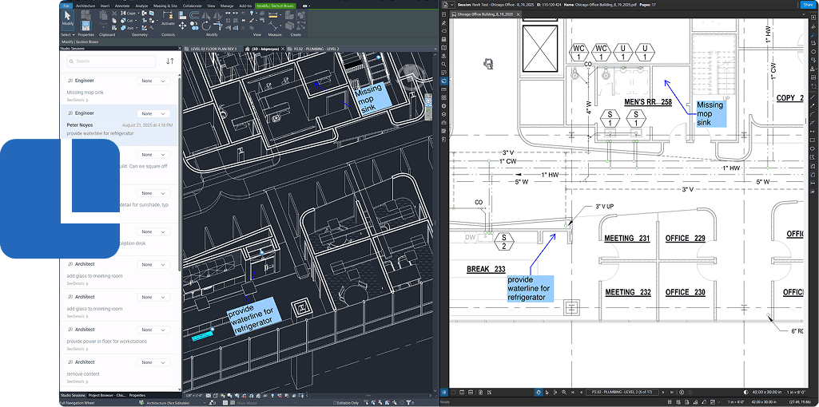The height and width of the screenshot is (407, 819).
Task: Open status dropdown on Peter Noyes comment
Action: (153, 114)
